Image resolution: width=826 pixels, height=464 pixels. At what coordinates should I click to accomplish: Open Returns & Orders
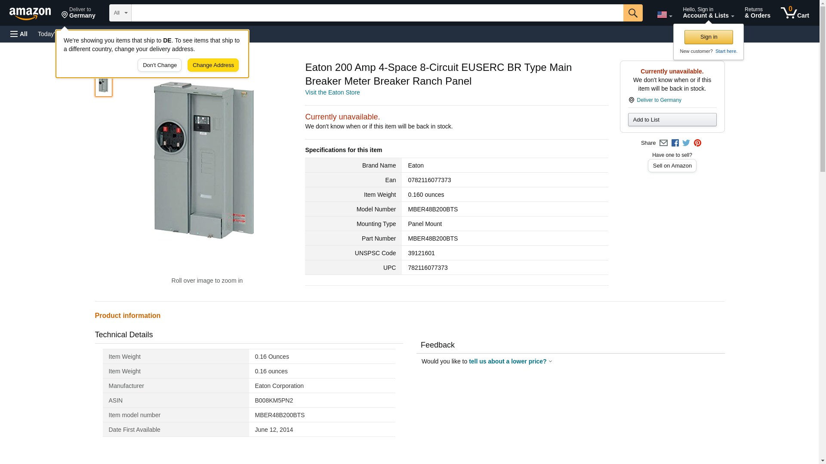pos(757,13)
